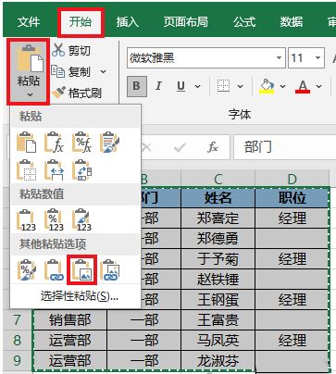The image size is (336, 374).
Task: Choose the standard Paste icon in menu
Action: [26, 143]
